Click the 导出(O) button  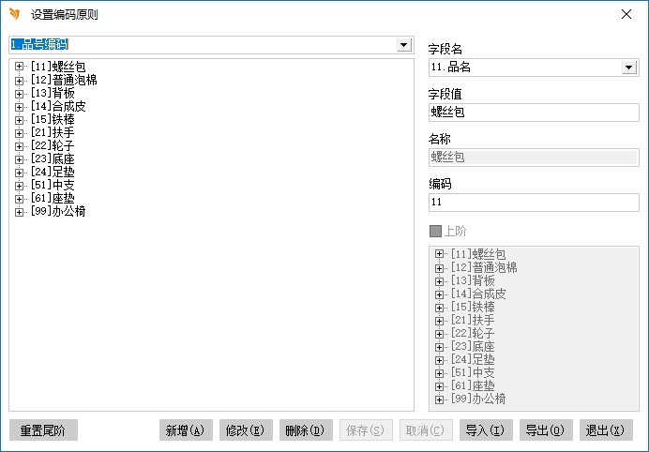tap(545, 430)
